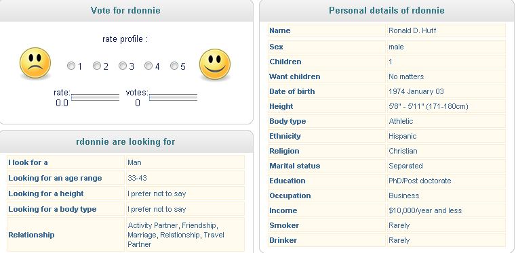Click the 'I look for a' label
This screenshot has height=253, width=516.
pos(28,162)
